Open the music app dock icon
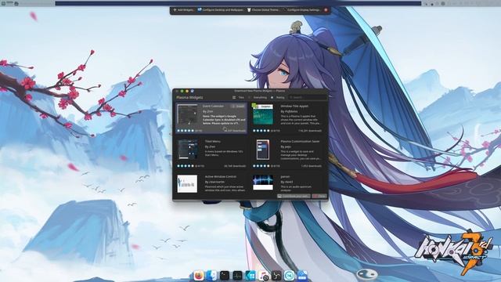 tap(264, 275)
